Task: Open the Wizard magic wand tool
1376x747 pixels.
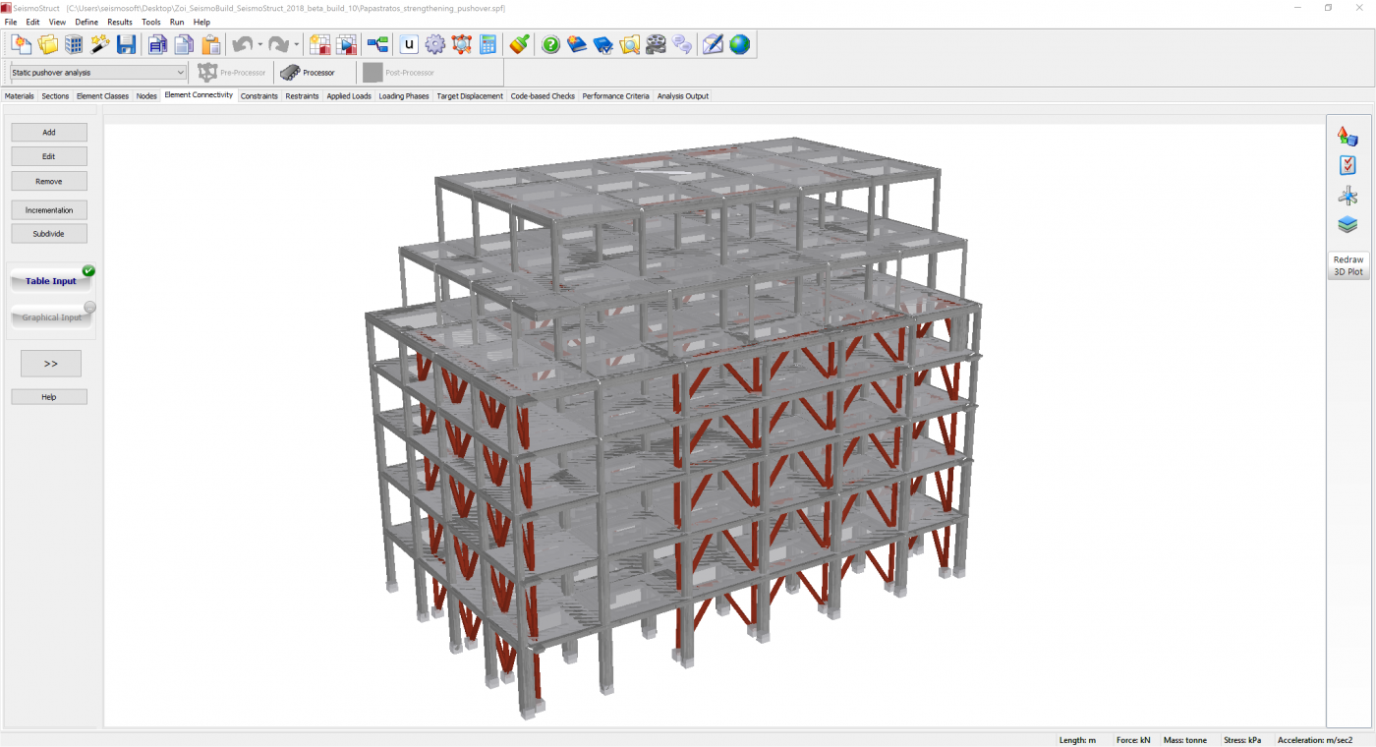Action: 99,44
